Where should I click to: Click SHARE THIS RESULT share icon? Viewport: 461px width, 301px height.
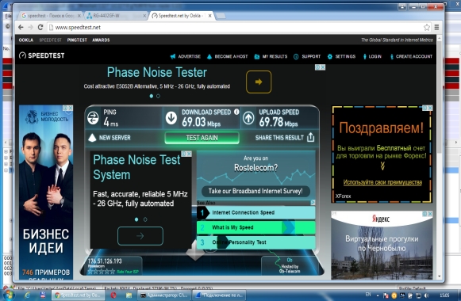point(311,137)
